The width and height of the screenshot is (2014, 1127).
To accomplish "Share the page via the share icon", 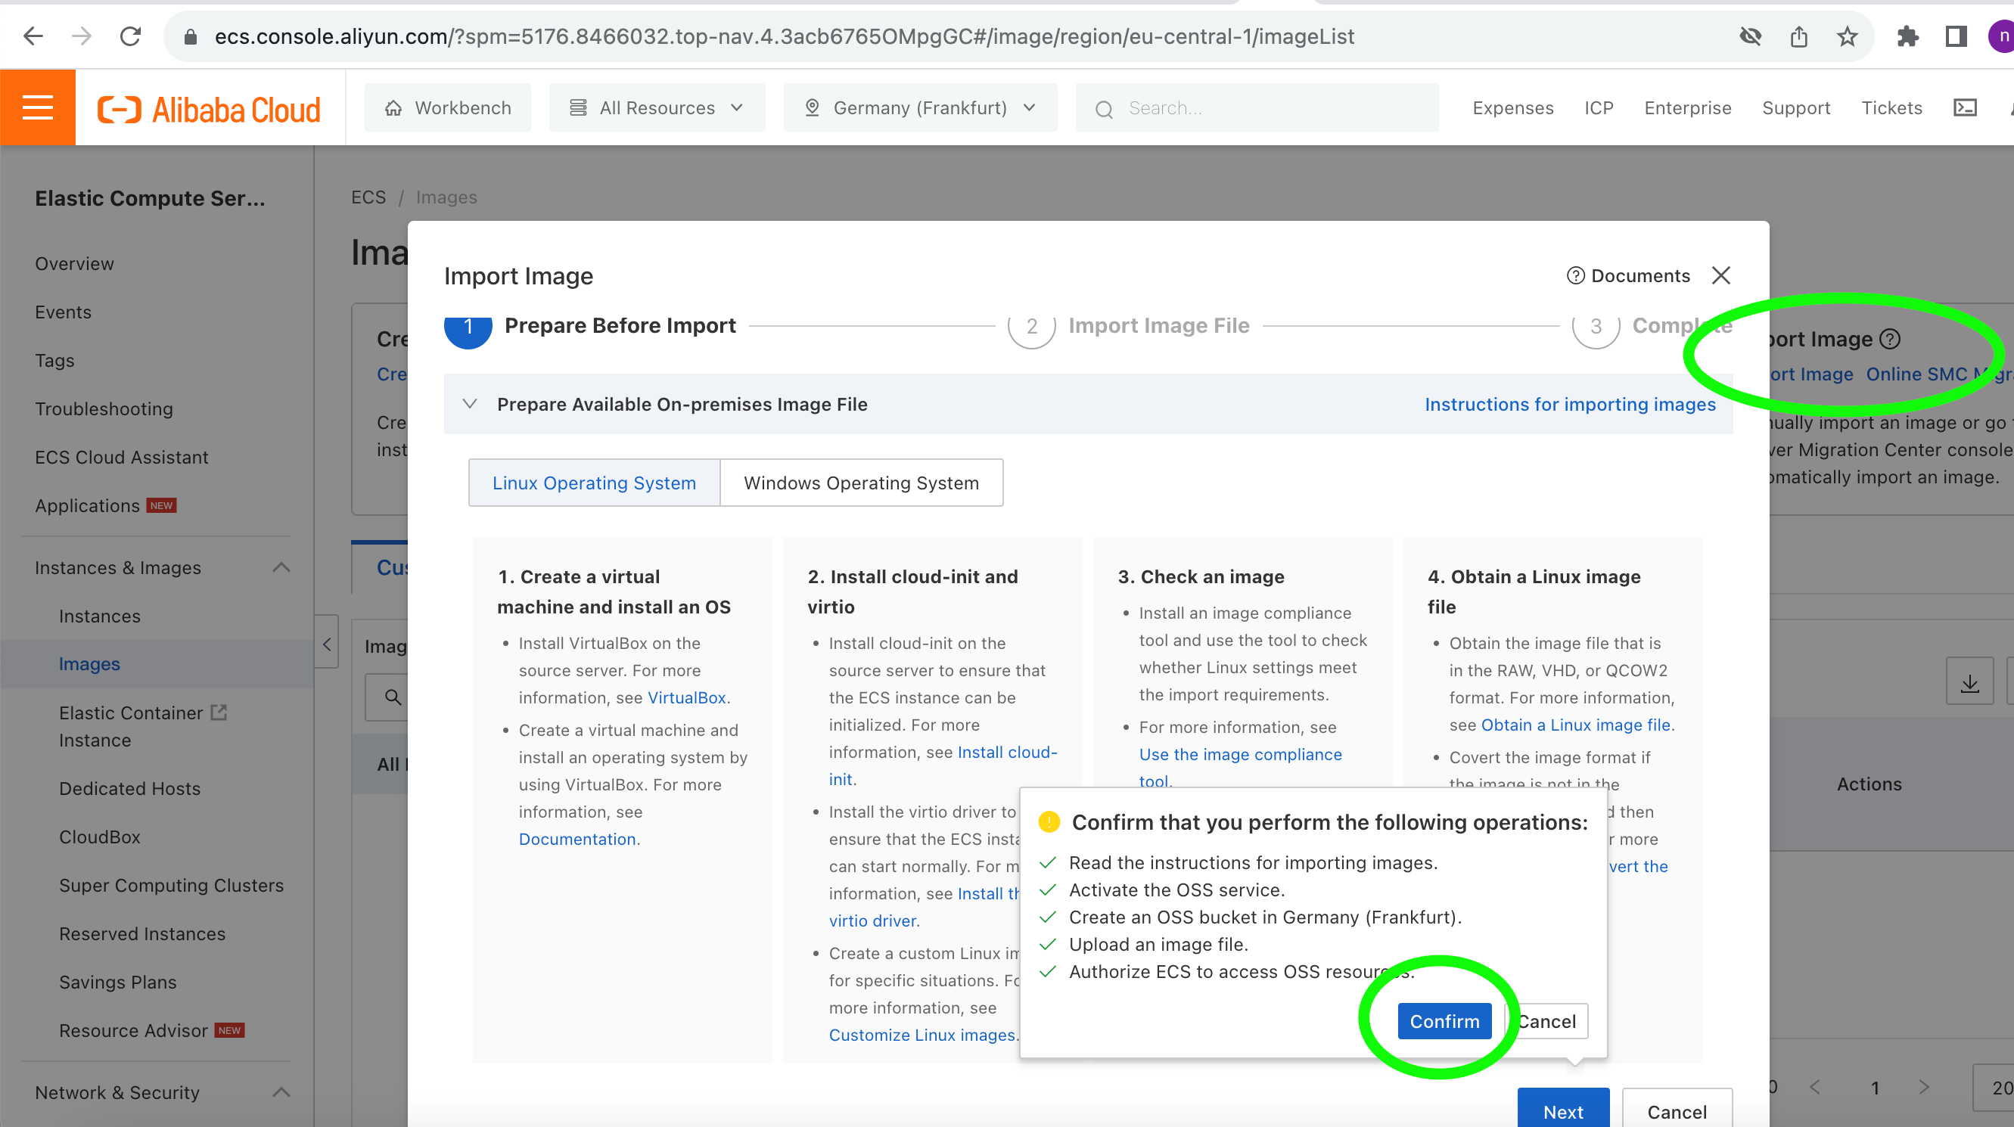I will pyautogui.click(x=1798, y=37).
